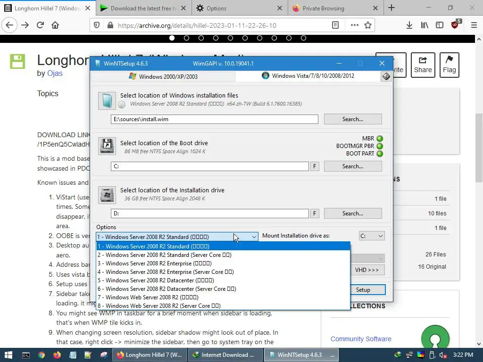Select the last carousel dot
The image size is (483, 362).
303,38
